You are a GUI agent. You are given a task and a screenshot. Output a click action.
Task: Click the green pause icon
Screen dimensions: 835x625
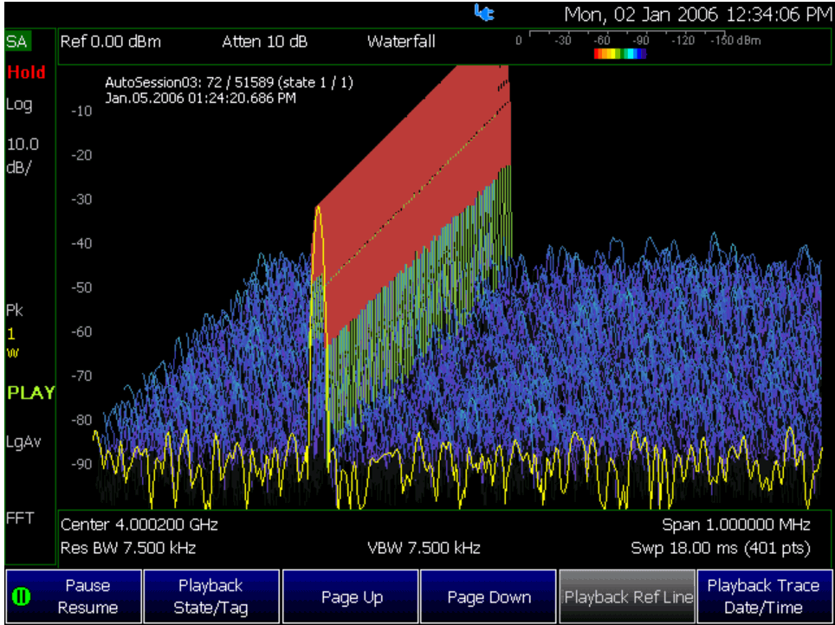pos(22,596)
